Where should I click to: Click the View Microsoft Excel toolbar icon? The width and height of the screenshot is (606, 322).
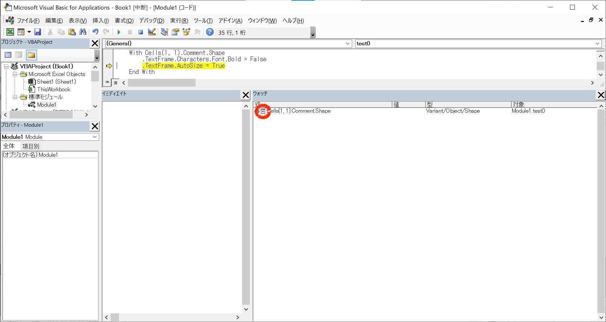[10, 32]
